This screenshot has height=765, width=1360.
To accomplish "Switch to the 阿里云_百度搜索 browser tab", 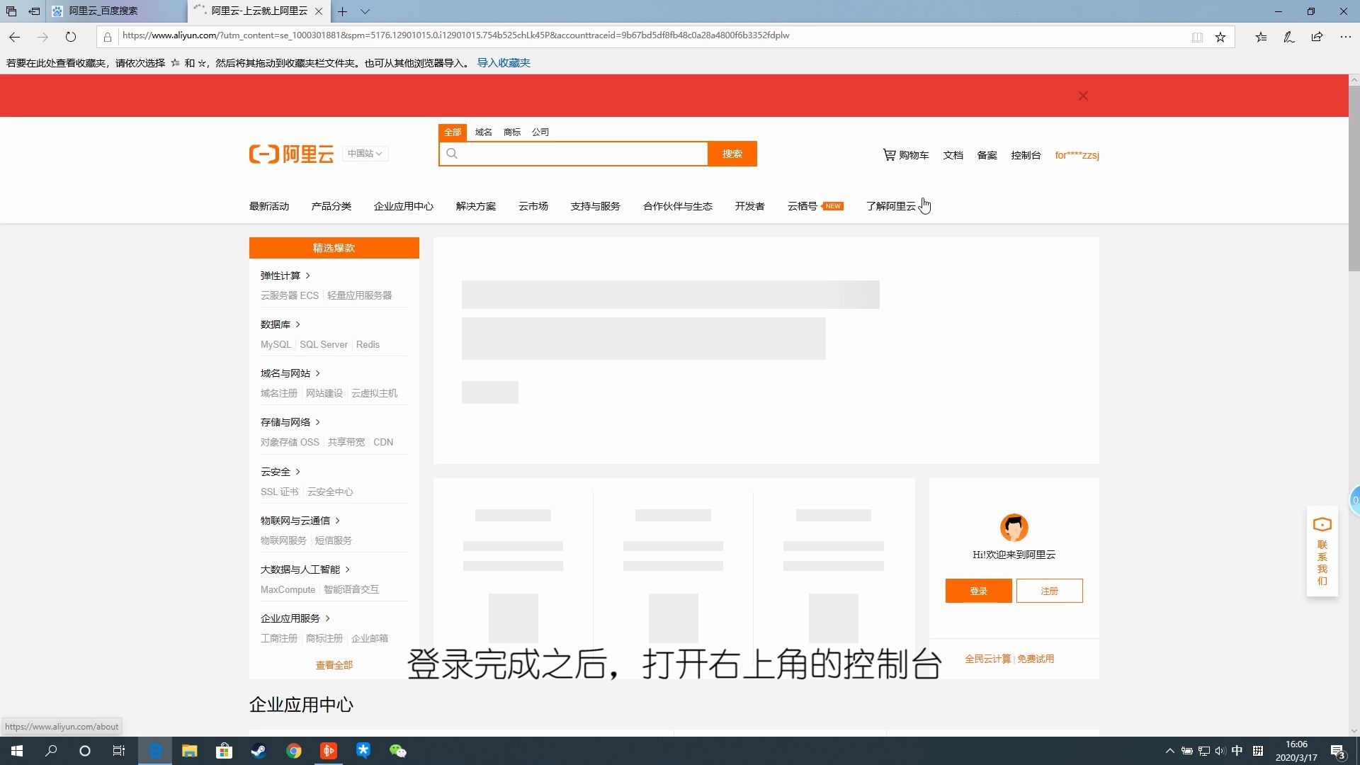I will pyautogui.click(x=117, y=11).
